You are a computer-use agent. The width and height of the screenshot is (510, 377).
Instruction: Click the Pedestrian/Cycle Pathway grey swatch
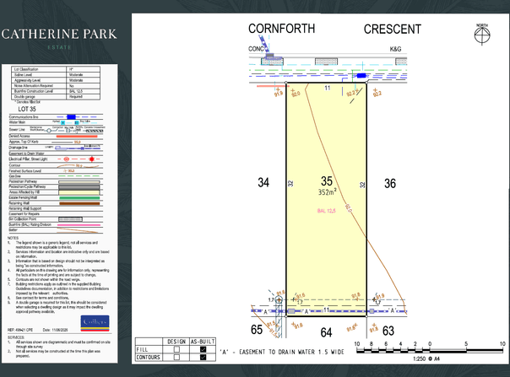[79, 187]
